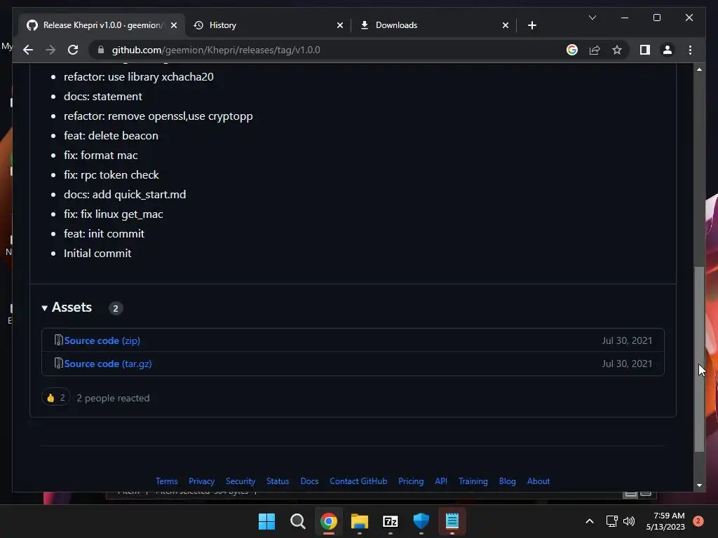Screen dimensions: 718x538
Task: Open the Pricing footer link
Action: click(411, 481)
